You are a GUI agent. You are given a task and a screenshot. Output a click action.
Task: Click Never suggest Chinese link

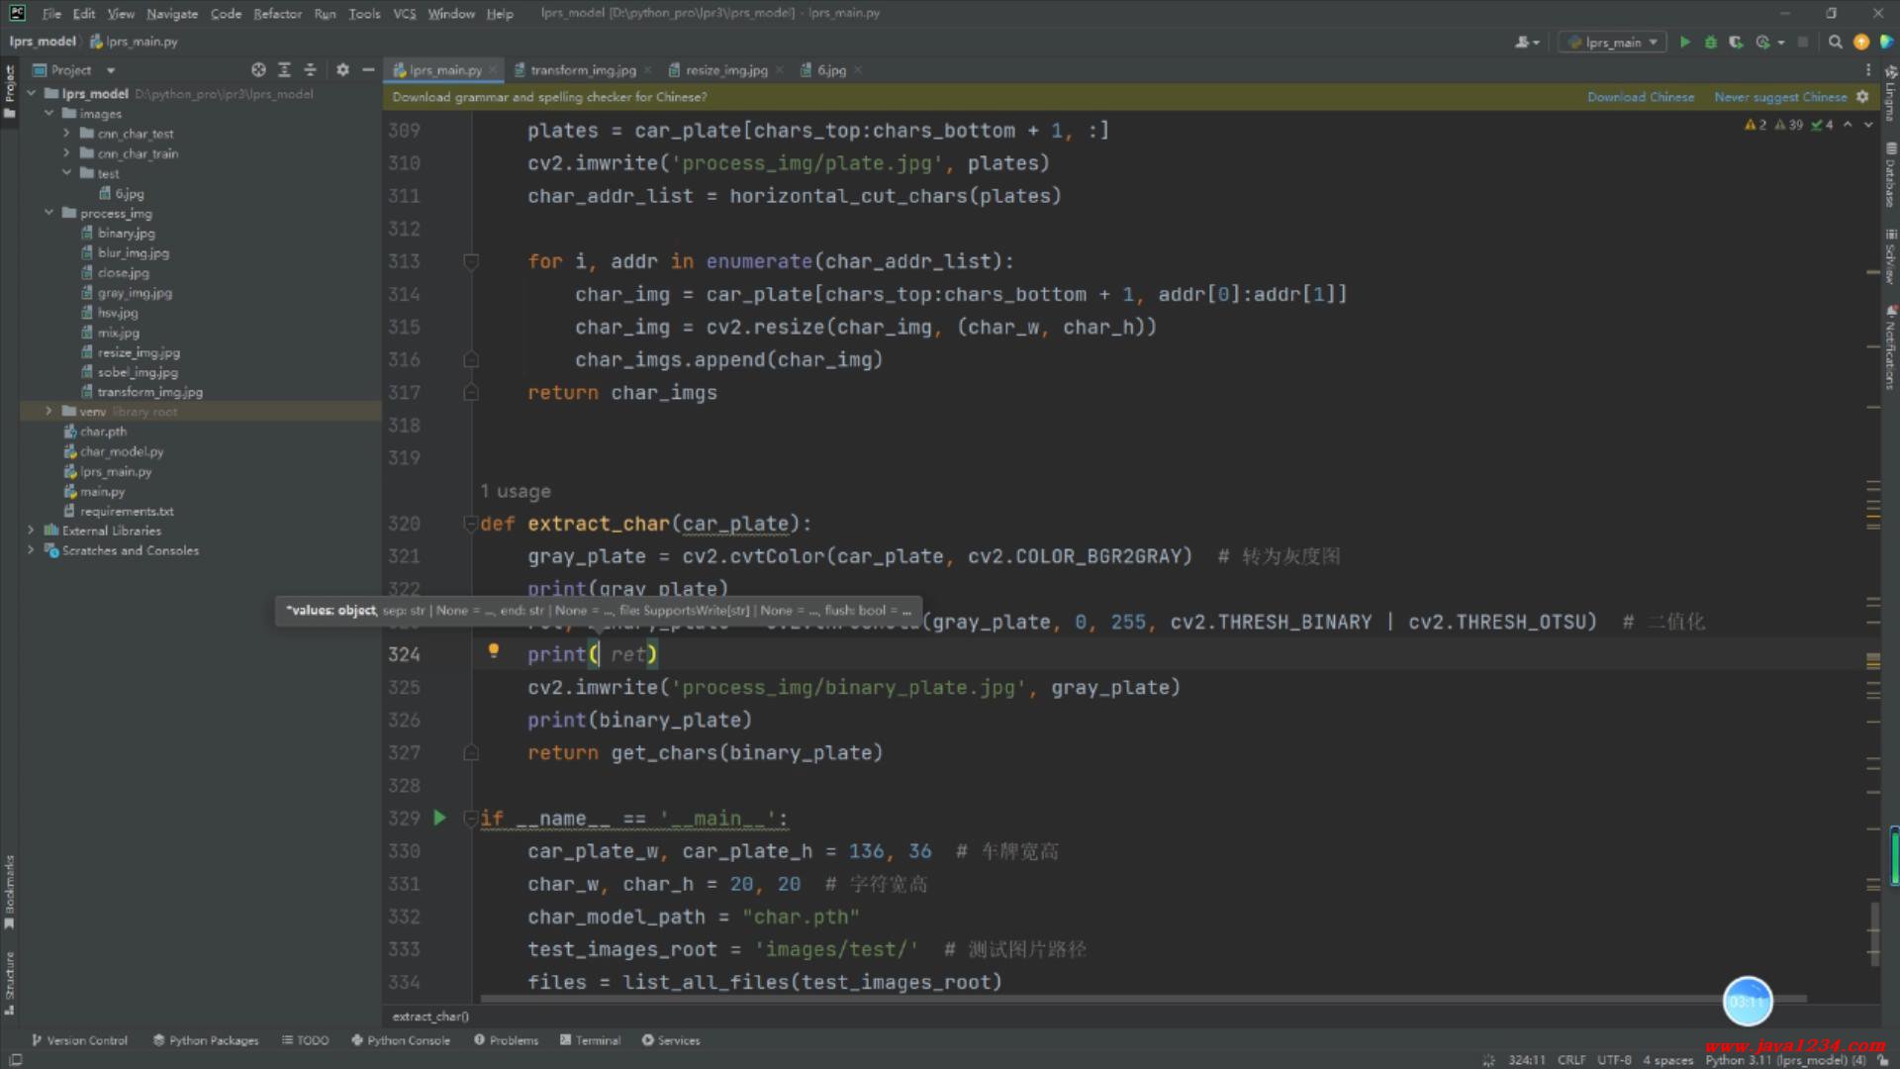(x=1779, y=97)
